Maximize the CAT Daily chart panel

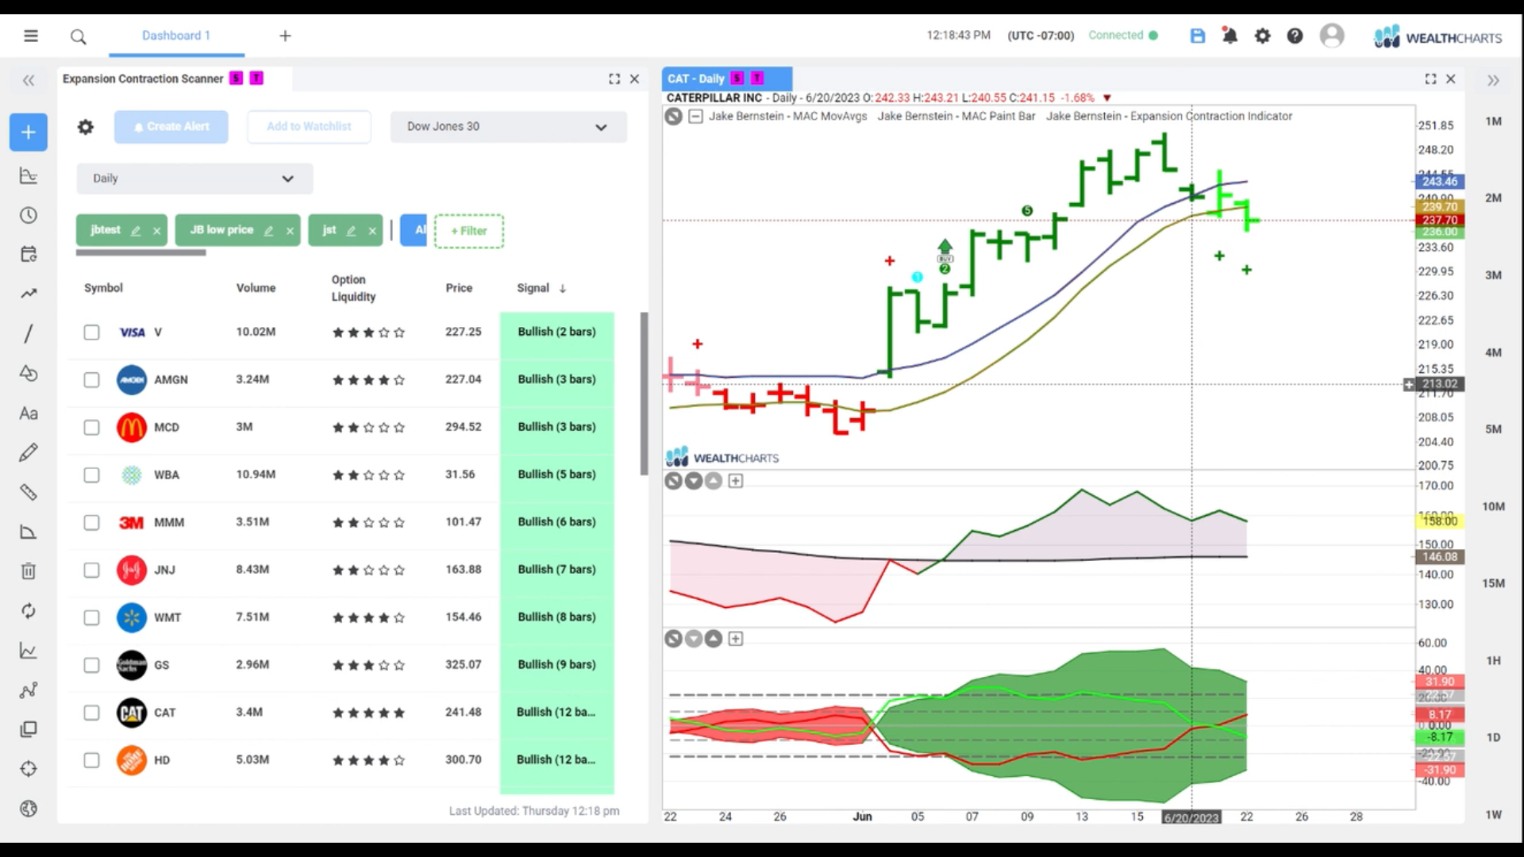pos(1430,79)
